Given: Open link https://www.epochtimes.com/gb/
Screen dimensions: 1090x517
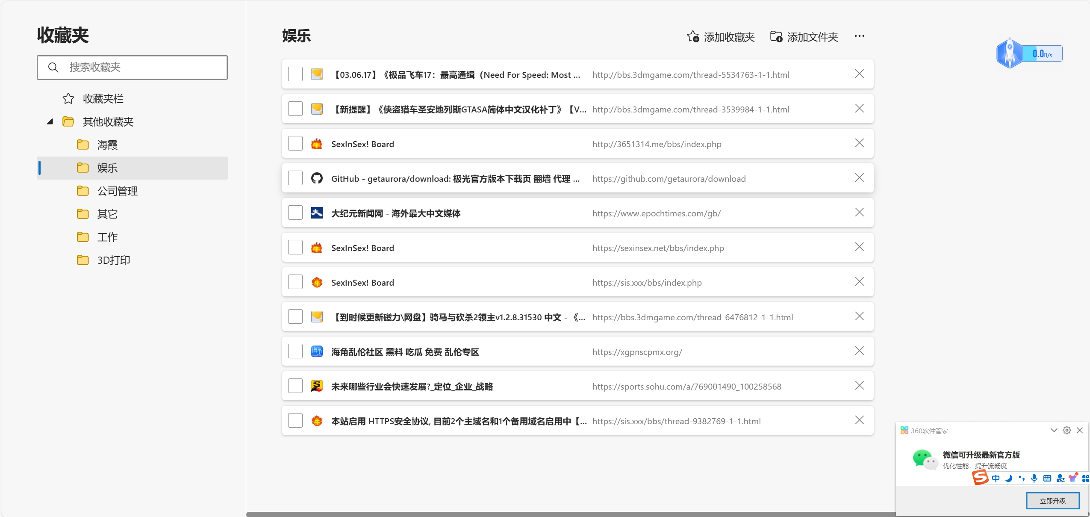Looking at the screenshot, I should coord(657,213).
